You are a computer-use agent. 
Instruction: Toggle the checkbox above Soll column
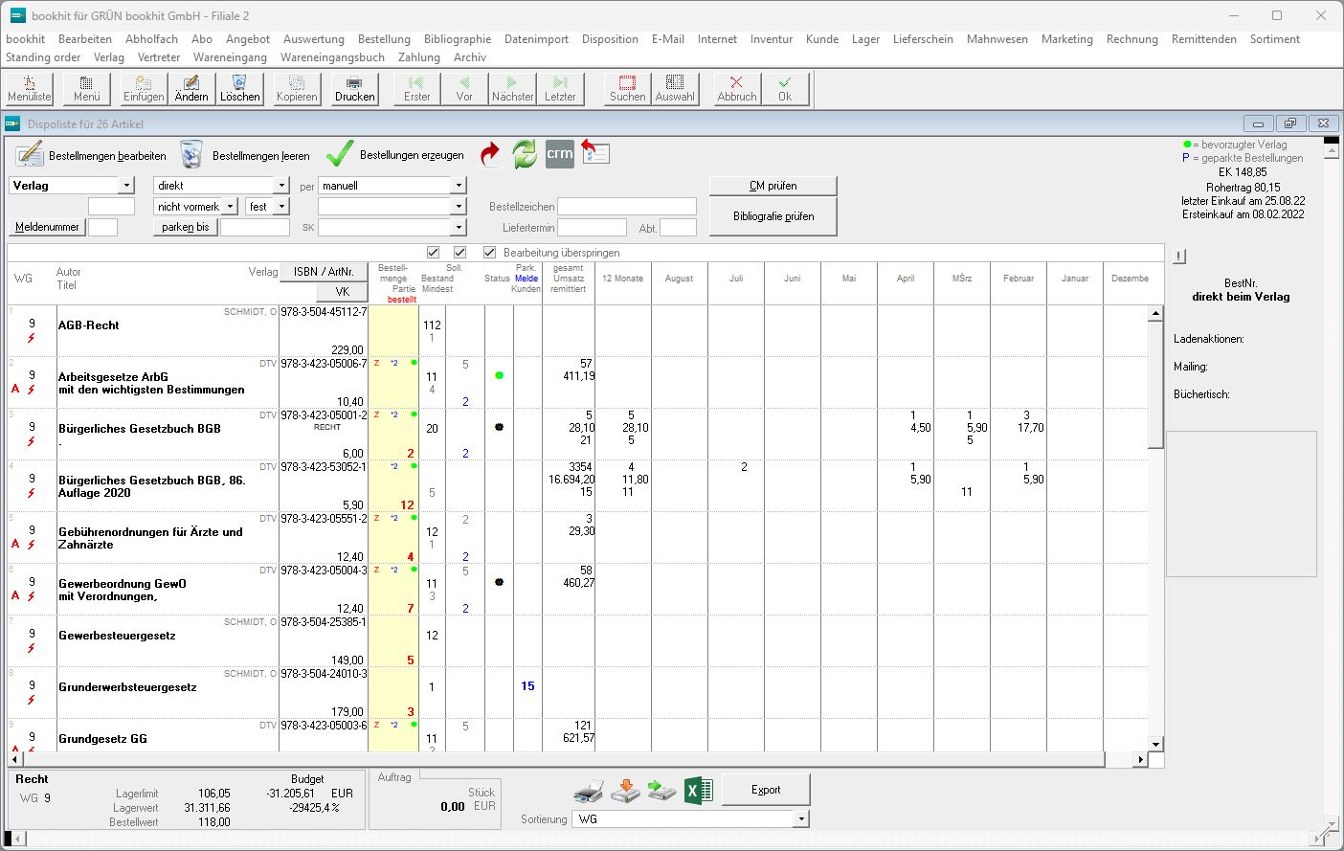tap(460, 253)
